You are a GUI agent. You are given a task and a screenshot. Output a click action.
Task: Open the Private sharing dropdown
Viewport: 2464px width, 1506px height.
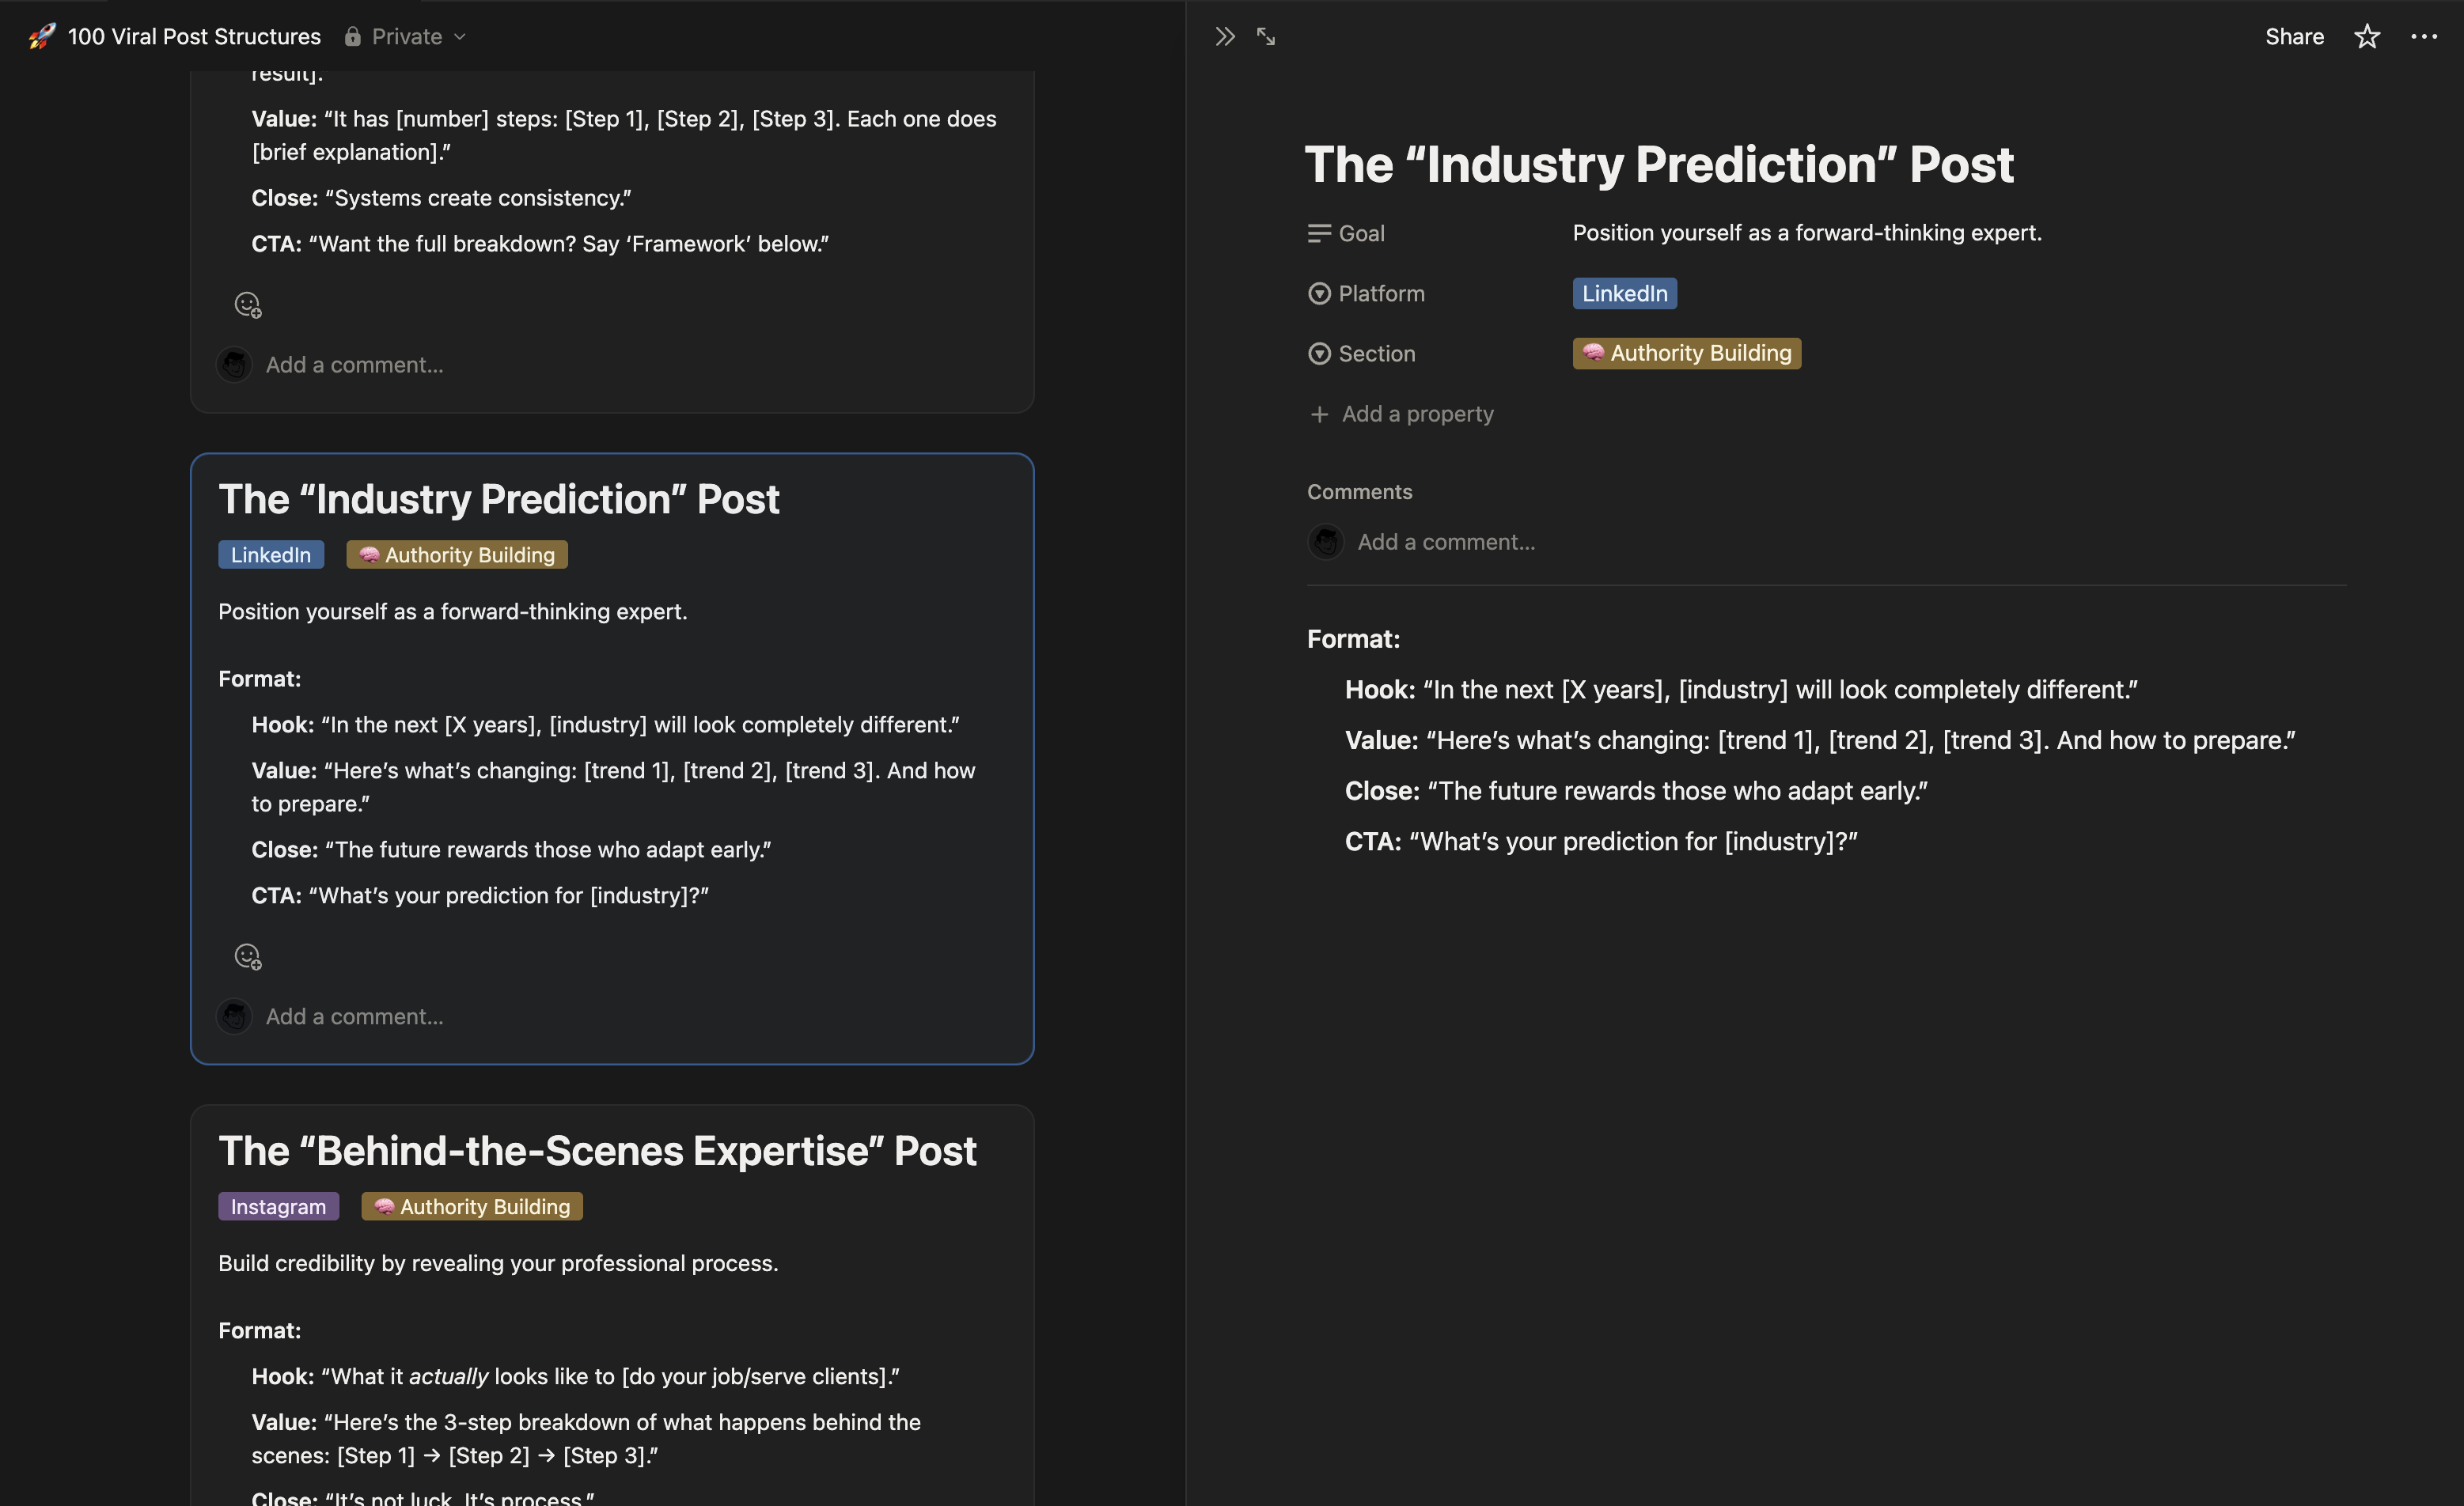tap(405, 37)
